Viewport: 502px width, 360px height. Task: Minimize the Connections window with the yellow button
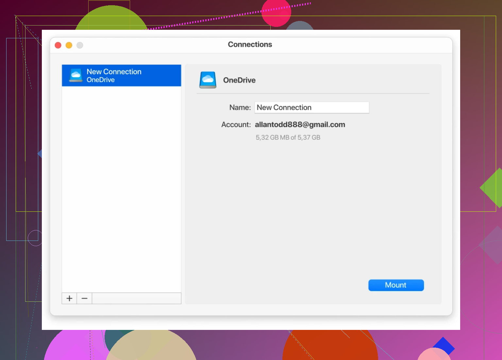tap(69, 45)
